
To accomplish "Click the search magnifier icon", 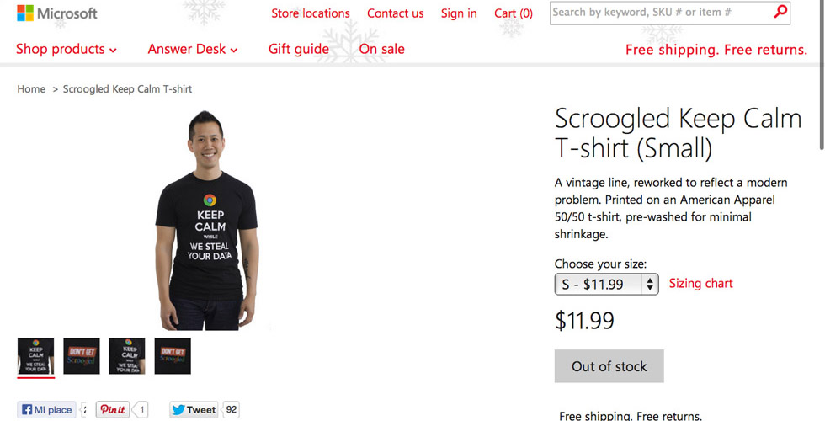I will 780,13.
